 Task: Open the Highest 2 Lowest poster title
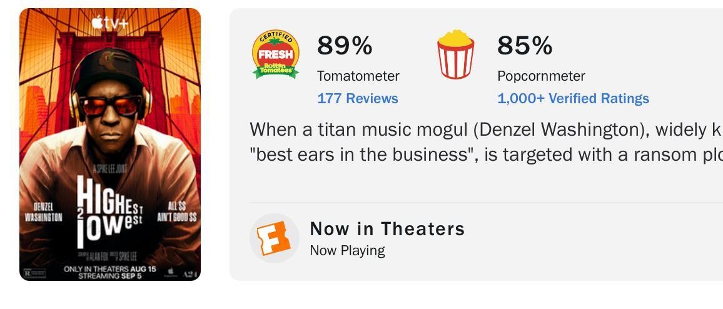point(109,210)
